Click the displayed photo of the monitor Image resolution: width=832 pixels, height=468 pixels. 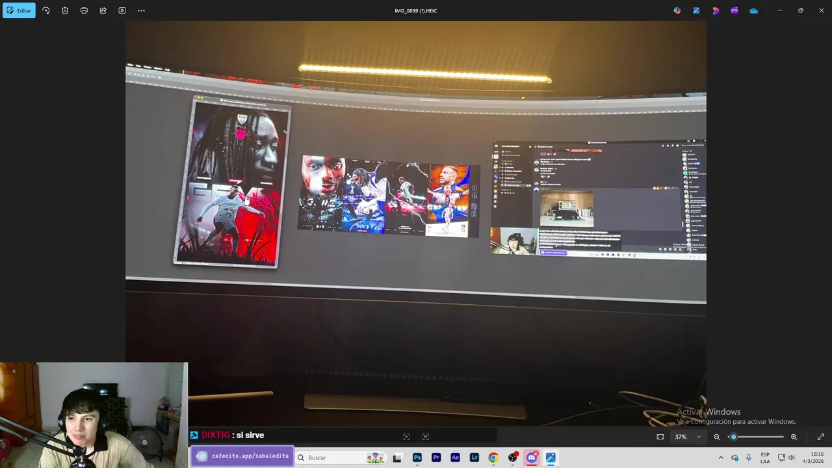pos(416,224)
